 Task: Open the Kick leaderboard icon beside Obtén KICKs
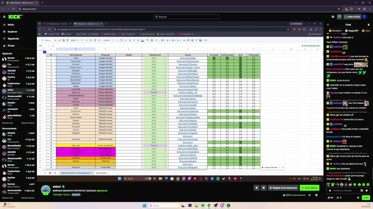coord(339,17)
